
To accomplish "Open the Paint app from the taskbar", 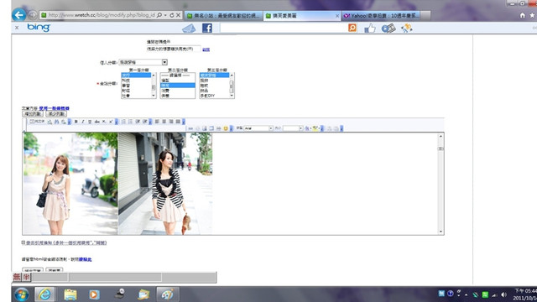I will click(168, 294).
